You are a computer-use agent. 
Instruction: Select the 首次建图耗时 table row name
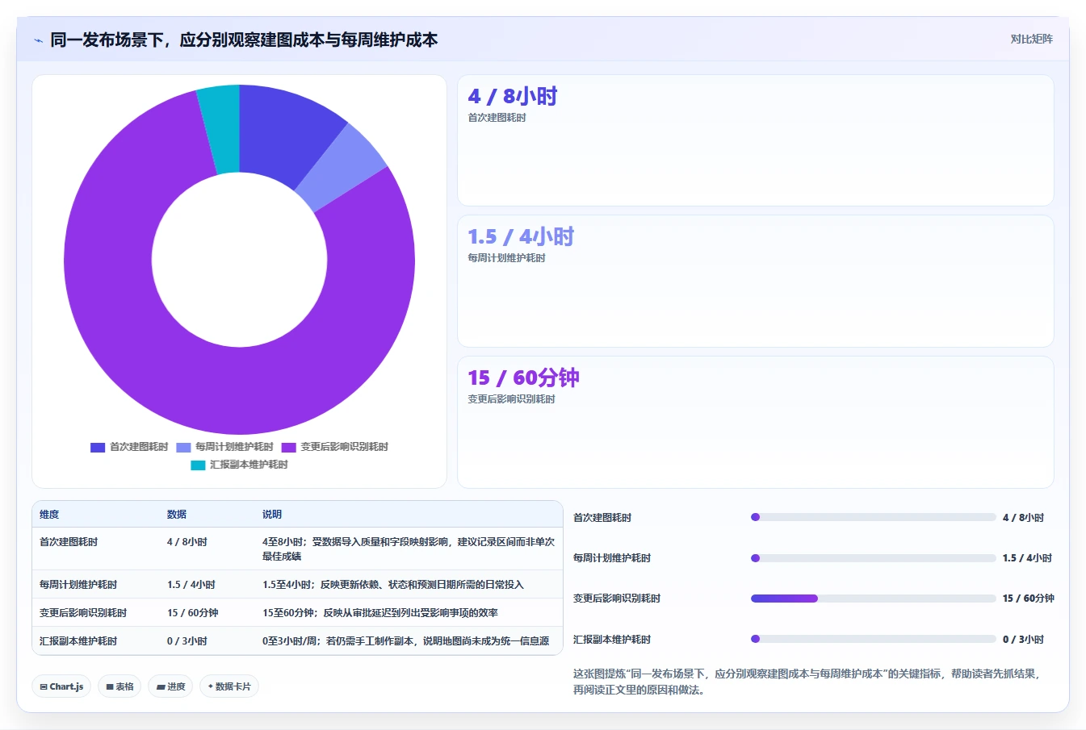pyautogui.click(x=69, y=542)
